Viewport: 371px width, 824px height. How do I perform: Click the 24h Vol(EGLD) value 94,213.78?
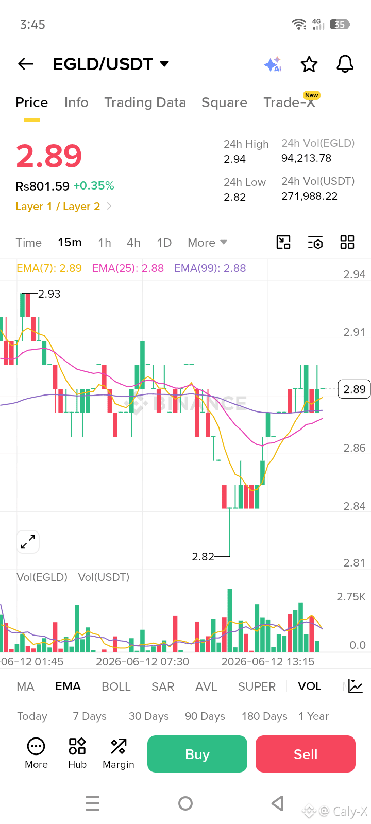pos(307,158)
